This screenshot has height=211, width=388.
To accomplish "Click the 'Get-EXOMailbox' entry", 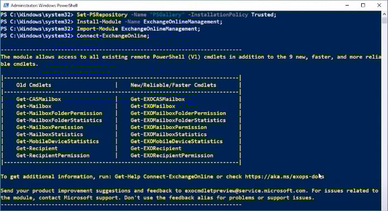I will [153, 106].
